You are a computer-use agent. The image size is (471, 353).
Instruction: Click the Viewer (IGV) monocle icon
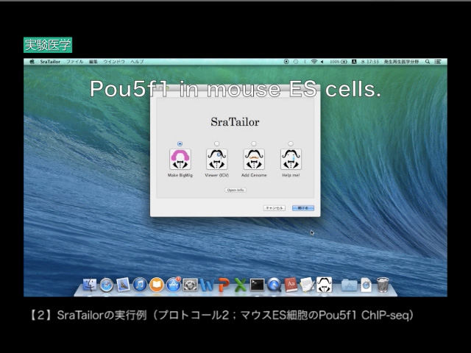(216, 159)
